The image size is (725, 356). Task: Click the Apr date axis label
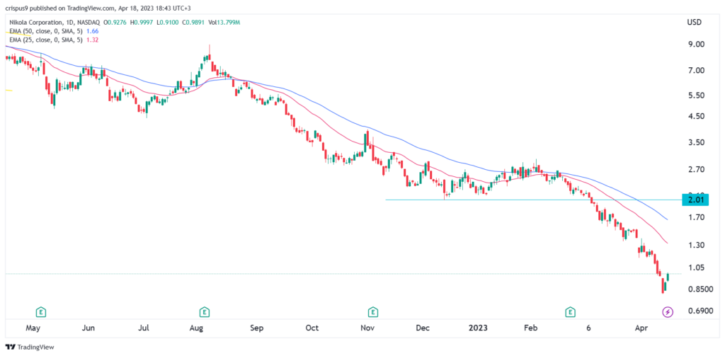(640, 328)
